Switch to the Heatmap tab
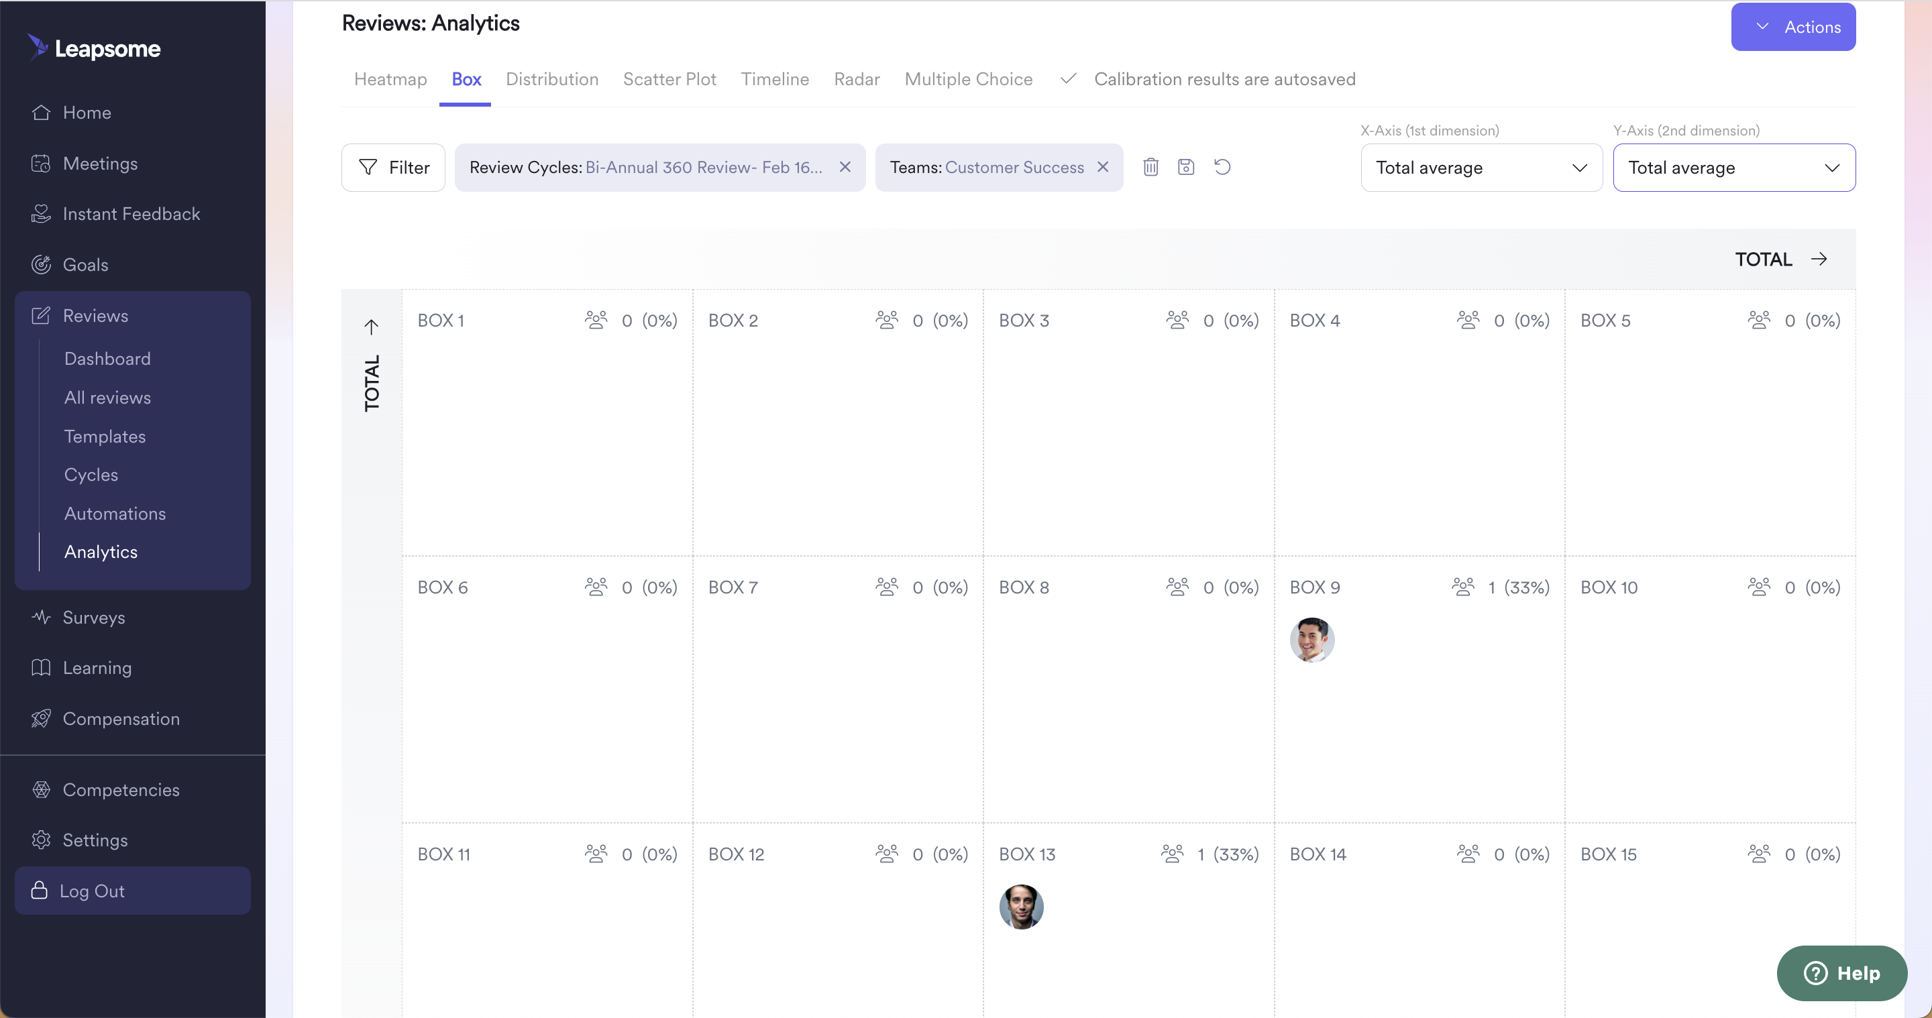Image resolution: width=1932 pixels, height=1018 pixels. [390, 78]
